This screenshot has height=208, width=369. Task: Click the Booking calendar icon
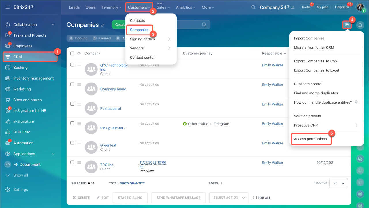[8, 68]
